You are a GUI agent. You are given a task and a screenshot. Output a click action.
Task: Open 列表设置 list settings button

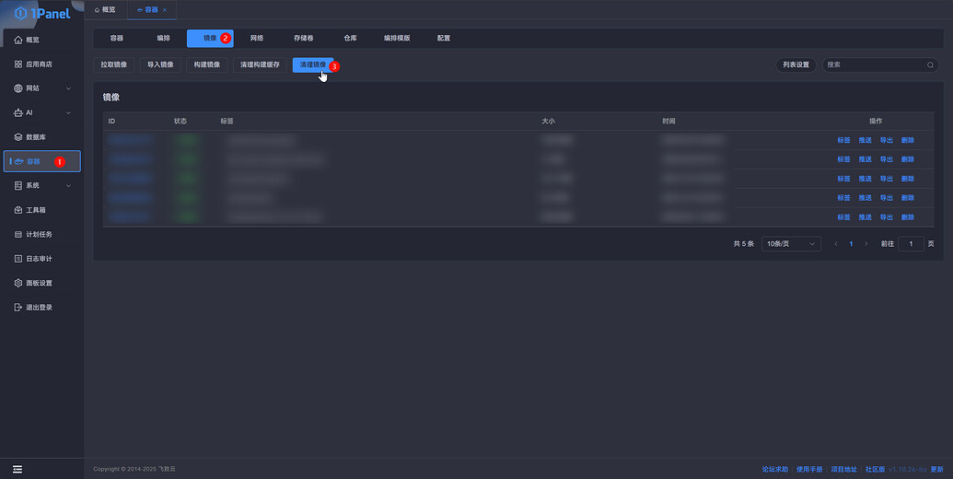click(x=796, y=64)
